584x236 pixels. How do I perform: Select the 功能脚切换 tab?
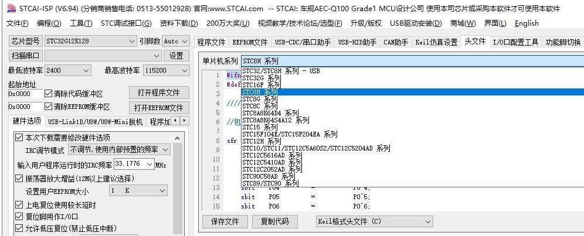click(563, 42)
